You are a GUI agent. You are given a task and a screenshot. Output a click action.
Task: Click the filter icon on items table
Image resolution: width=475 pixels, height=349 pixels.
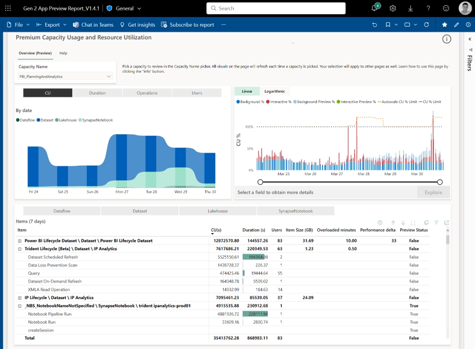point(436,222)
